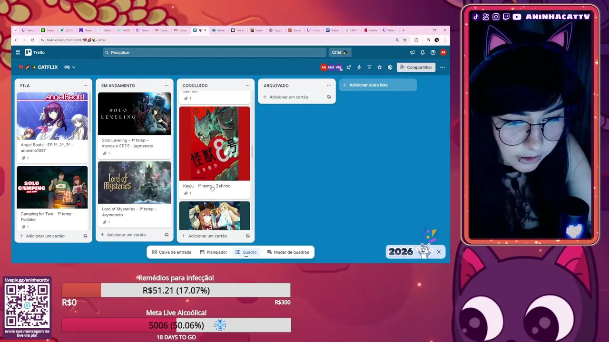Open the Angel Beats card cover image

click(x=52, y=116)
